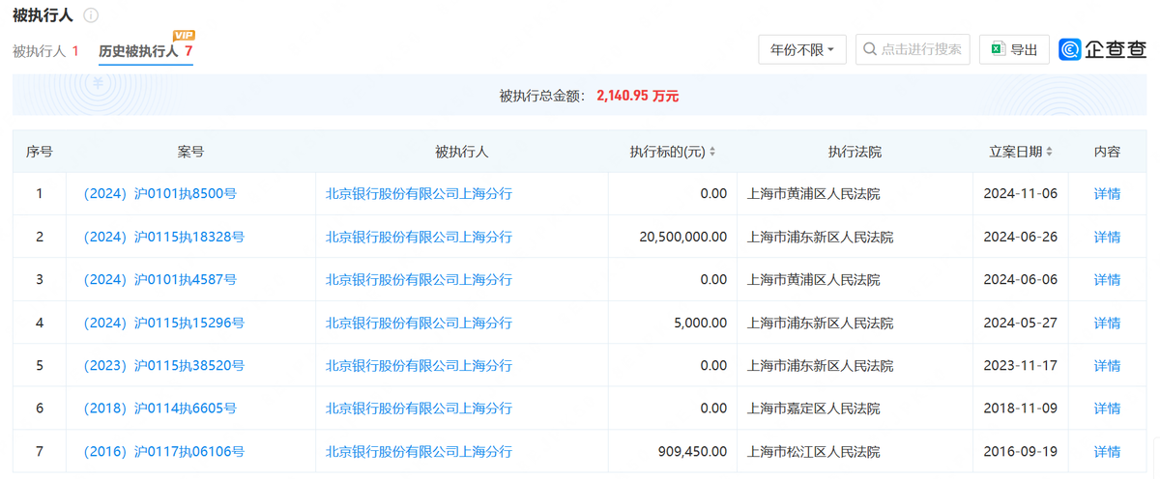Viewport: 1160px width, 479px height.
Task: Click the 企查查 logo
Action: coord(1102,49)
